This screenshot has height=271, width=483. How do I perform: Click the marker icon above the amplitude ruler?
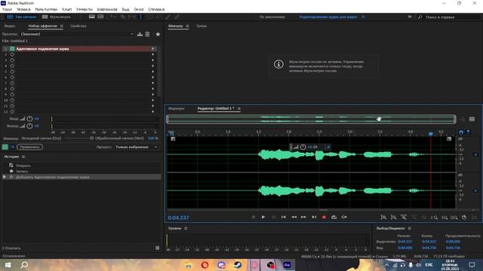point(468,132)
